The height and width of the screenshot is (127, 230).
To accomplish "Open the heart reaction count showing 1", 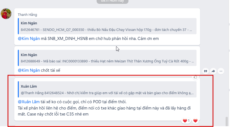I will [x=186, y=121].
